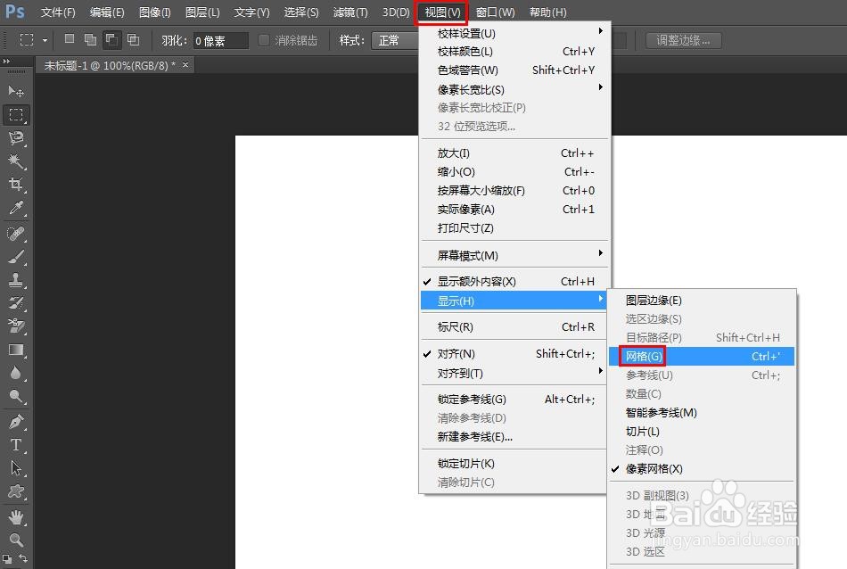Choose 按屏幕大小缩放(F)
Viewport: 847px width, 569px height.
tap(514, 191)
